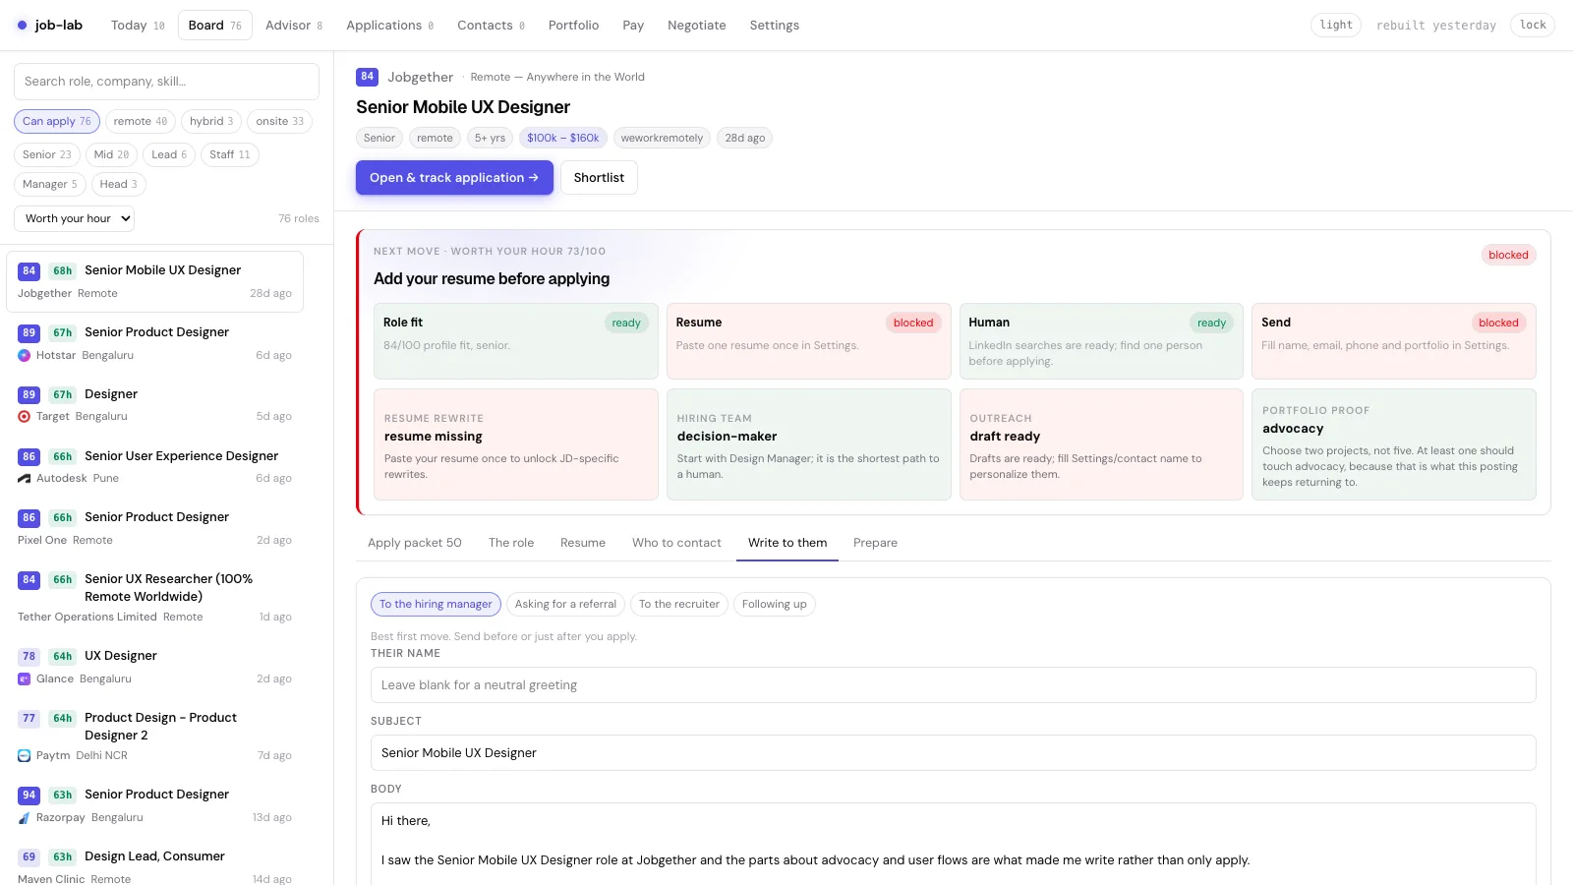The height and width of the screenshot is (885, 1573).
Task: Toggle the remote 40 filter chip
Action: pos(141,122)
